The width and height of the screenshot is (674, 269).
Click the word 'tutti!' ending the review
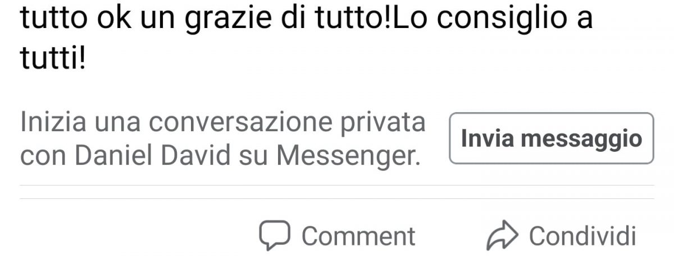[x=53, y=58]
